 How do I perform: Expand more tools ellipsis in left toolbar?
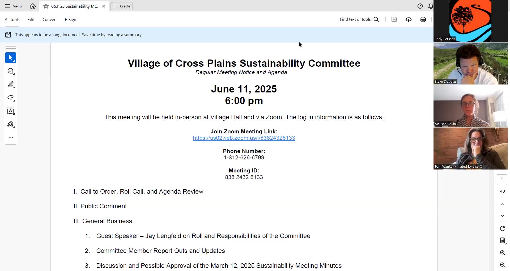pos(11,137)
